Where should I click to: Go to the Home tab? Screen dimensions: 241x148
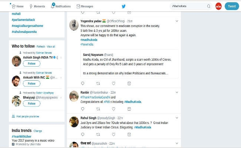pyautogui.click(x=17, y=6)
